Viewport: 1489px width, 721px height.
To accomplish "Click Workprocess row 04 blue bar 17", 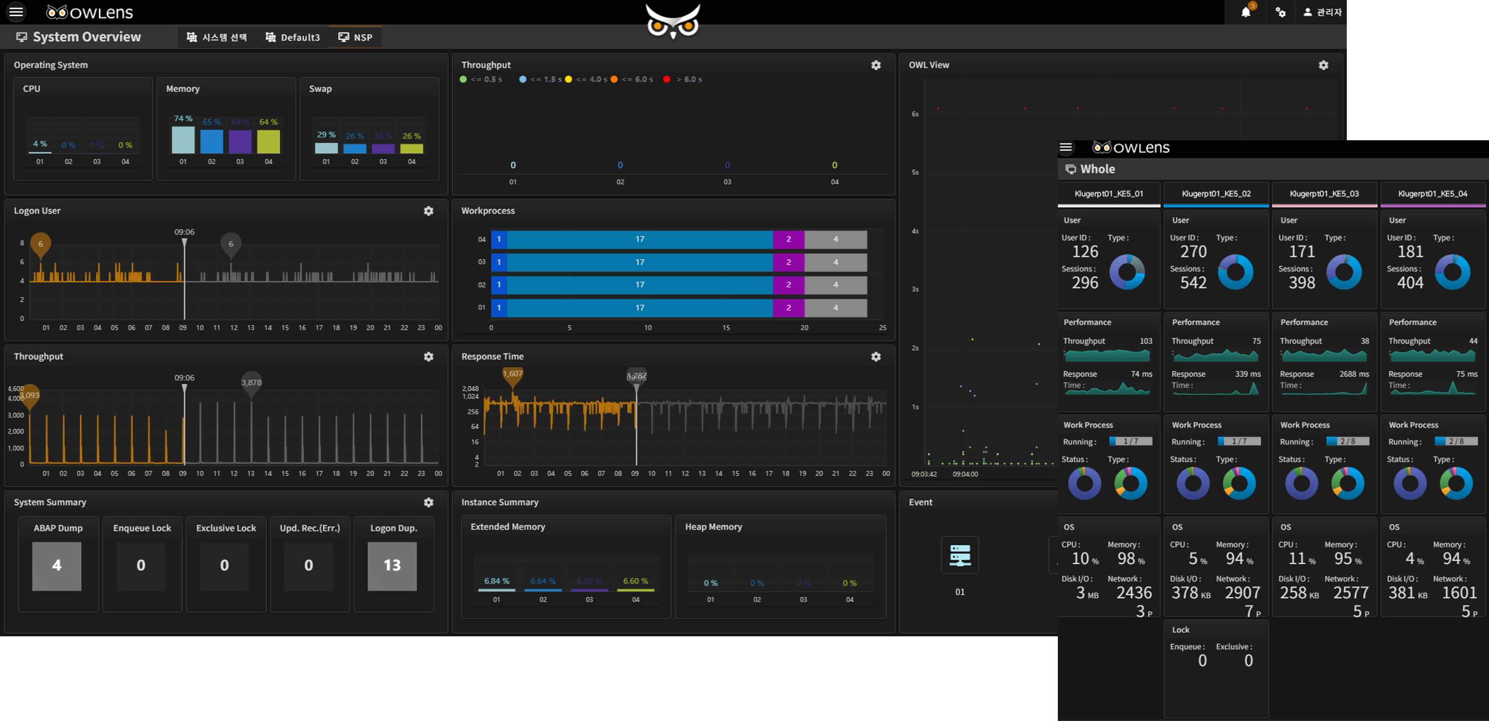I will [x=640, y=240].
